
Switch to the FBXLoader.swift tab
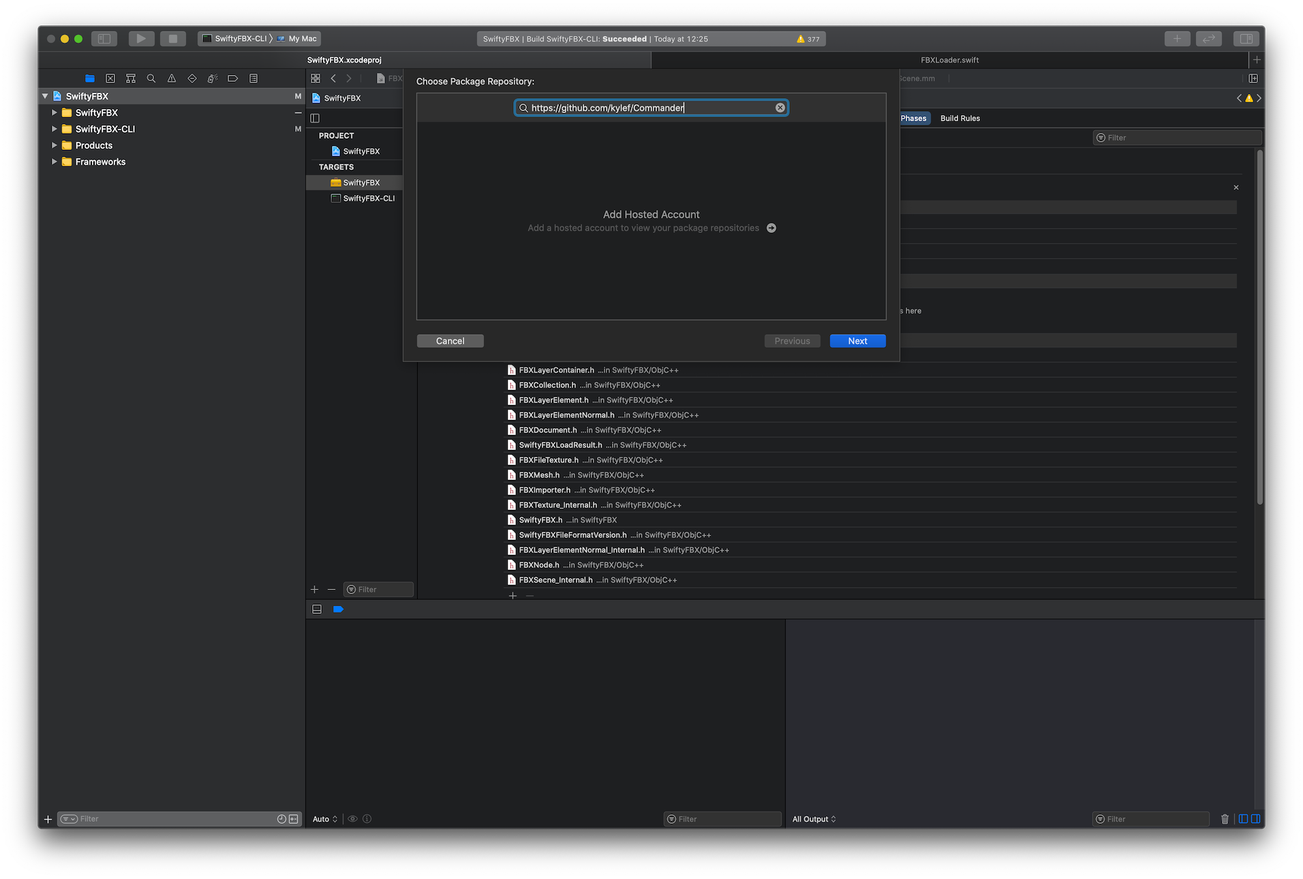(949, 60)
